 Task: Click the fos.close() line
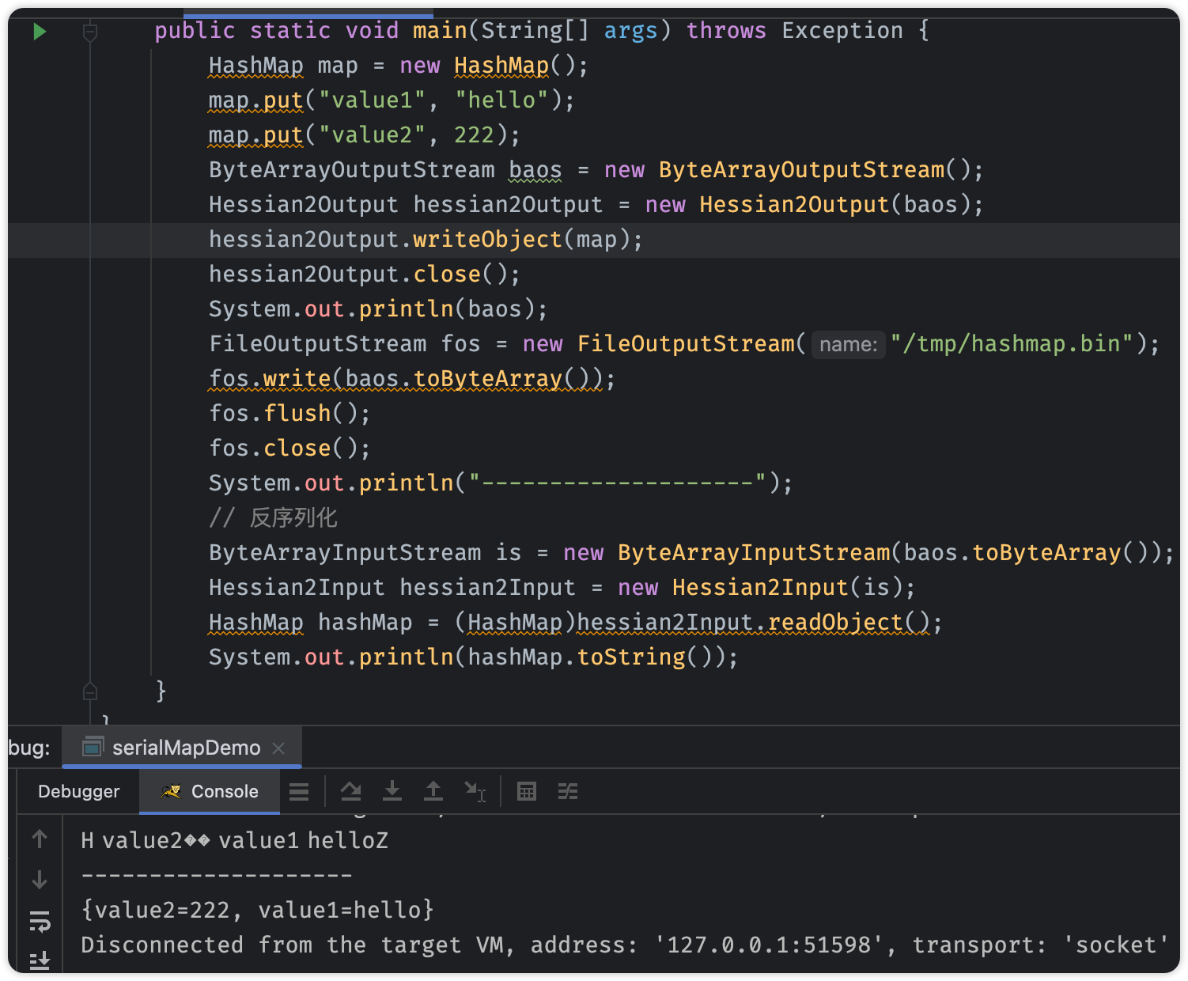click(x=289, y=449)
